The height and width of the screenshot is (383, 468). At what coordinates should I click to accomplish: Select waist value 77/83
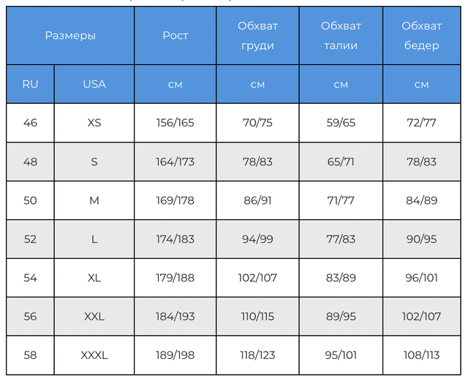[x=341, y=239]
